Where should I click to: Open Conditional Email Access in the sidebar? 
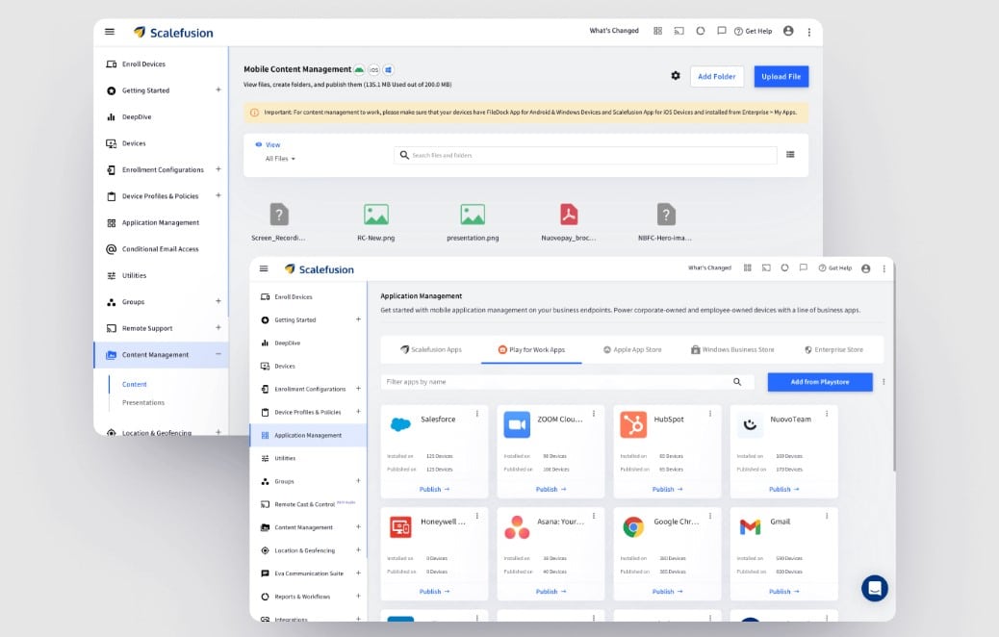[161, 249]
